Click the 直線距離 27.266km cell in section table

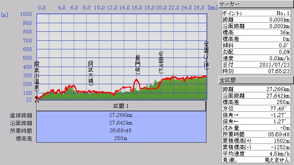[121, 115]
